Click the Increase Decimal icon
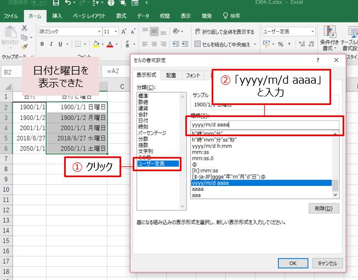 tap(302, 44)
